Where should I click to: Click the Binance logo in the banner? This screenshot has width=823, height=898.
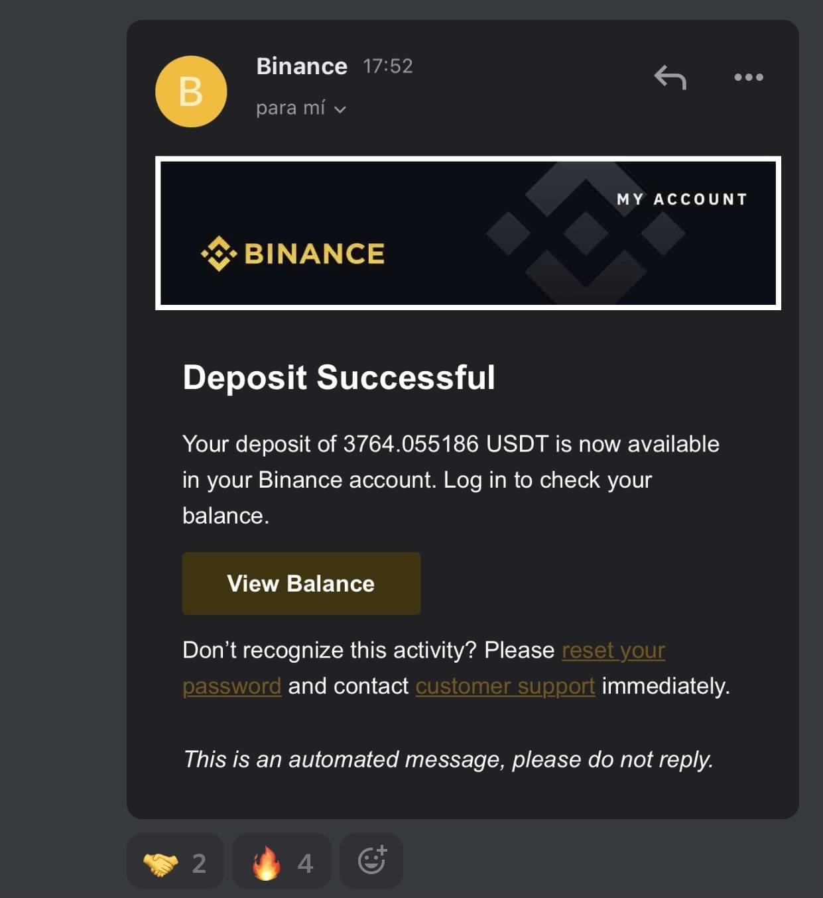tap(292, 253)
